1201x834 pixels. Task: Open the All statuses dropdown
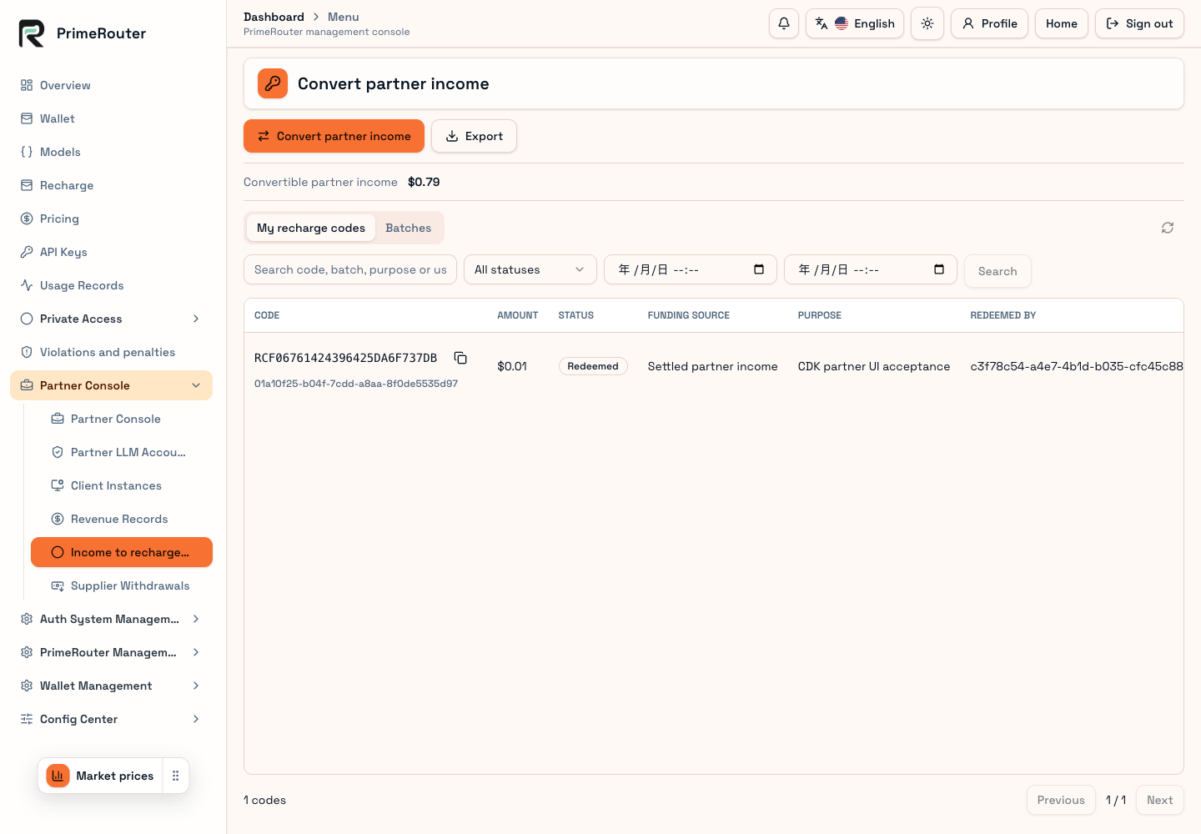530,269
